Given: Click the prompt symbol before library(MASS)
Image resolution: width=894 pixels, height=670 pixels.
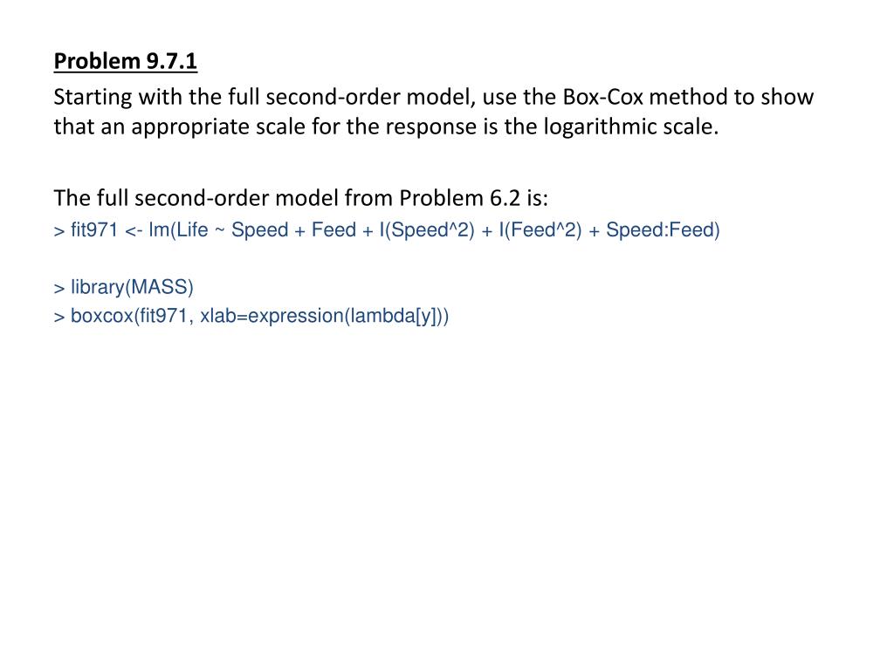Looking at the screenshot, I should (59, 288).
